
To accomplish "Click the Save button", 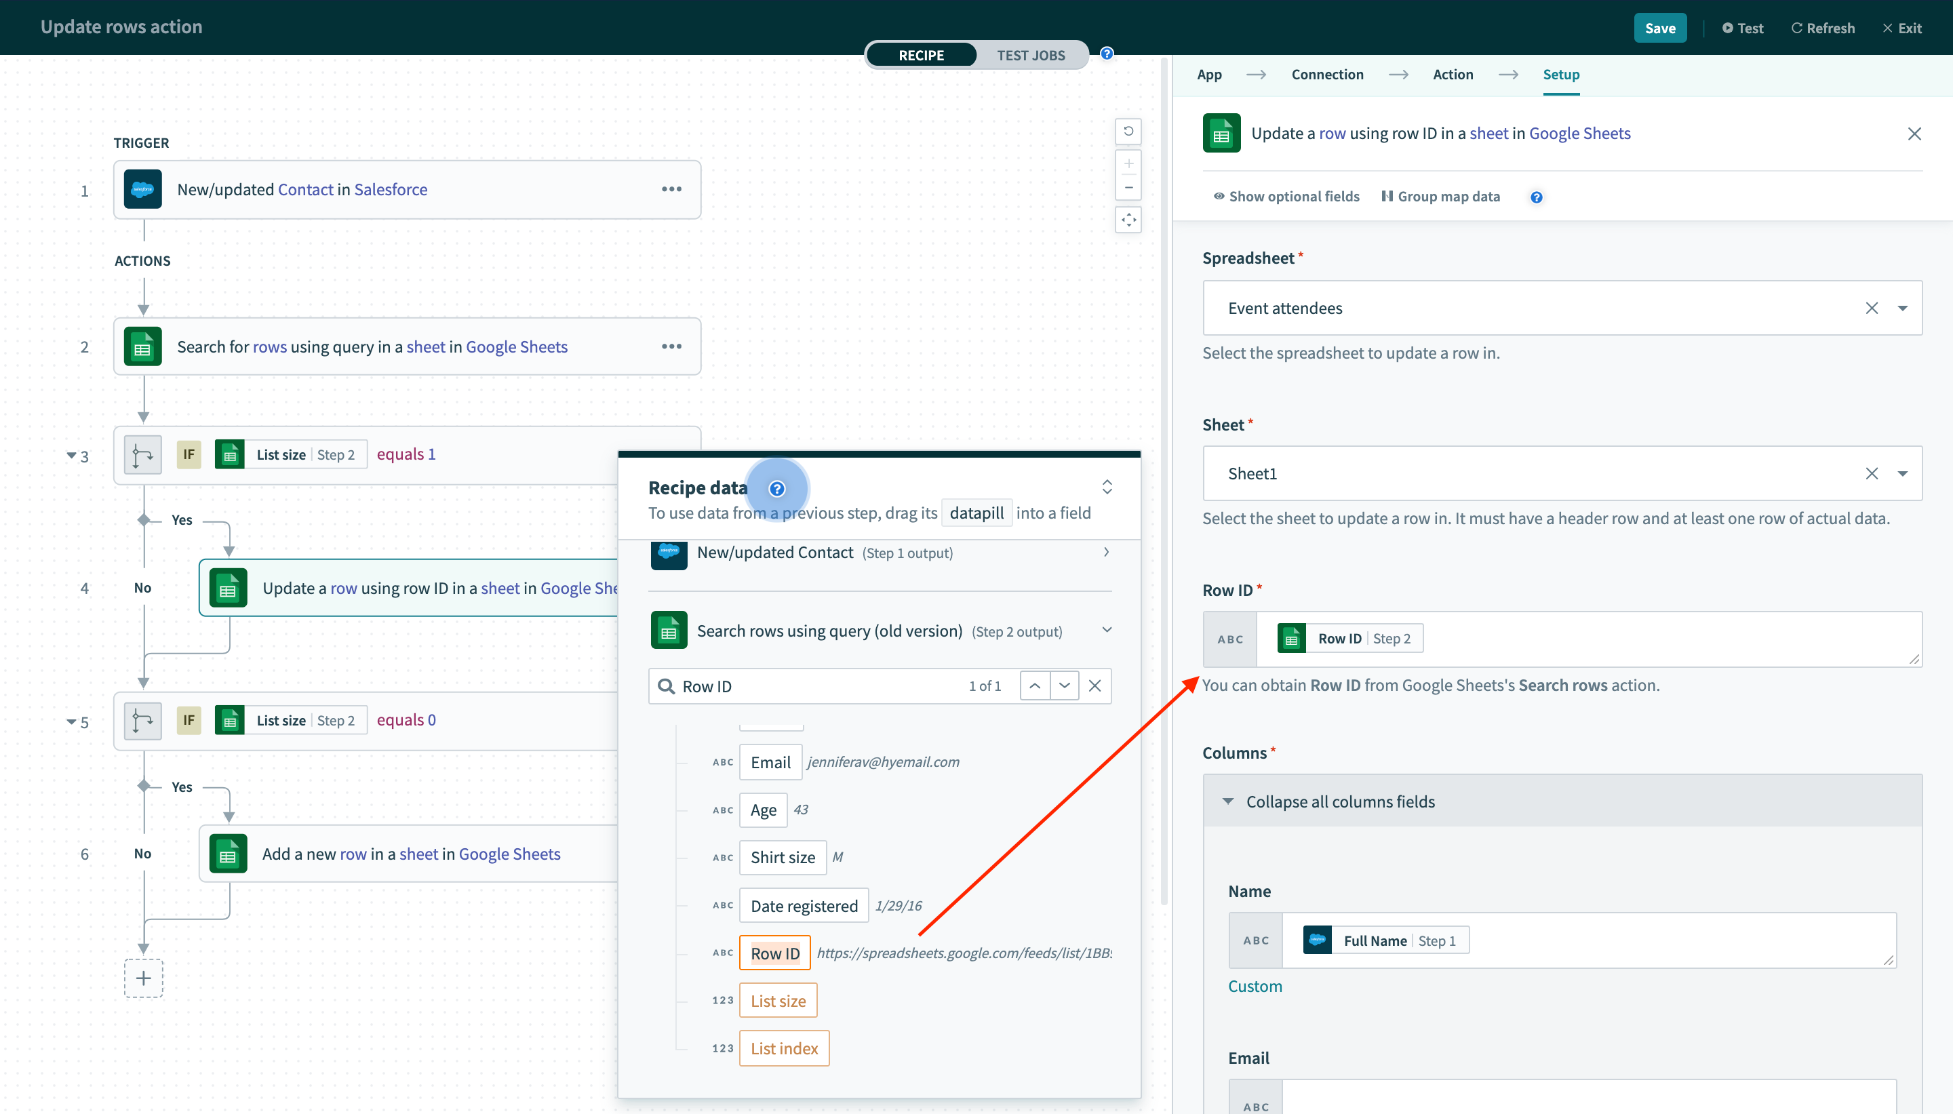I will [1659, 28].
